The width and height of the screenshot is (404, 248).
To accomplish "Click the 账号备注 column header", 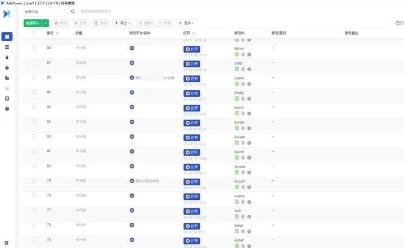I will 351,33.
